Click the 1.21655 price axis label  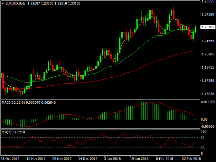[208, 41]
